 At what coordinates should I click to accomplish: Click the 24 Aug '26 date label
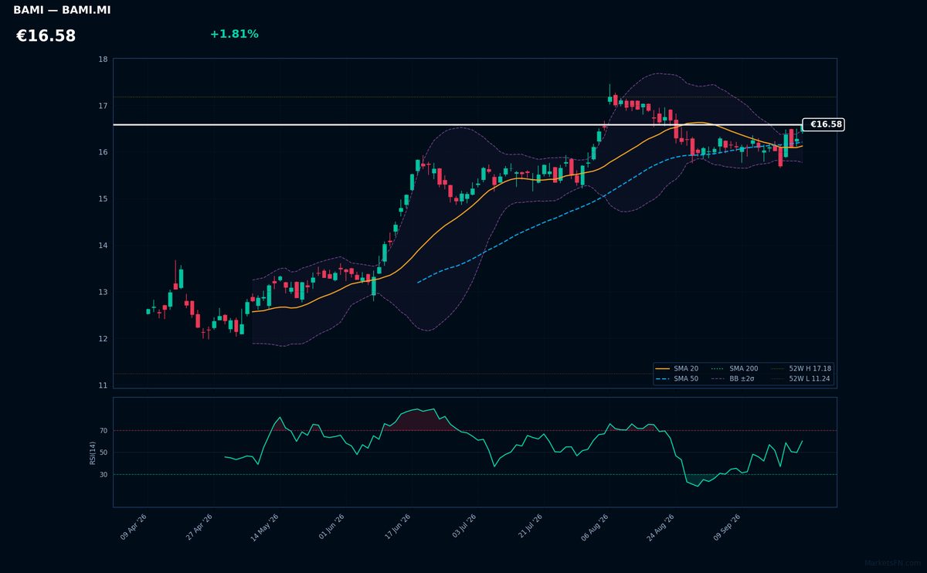tap(660, 527)
